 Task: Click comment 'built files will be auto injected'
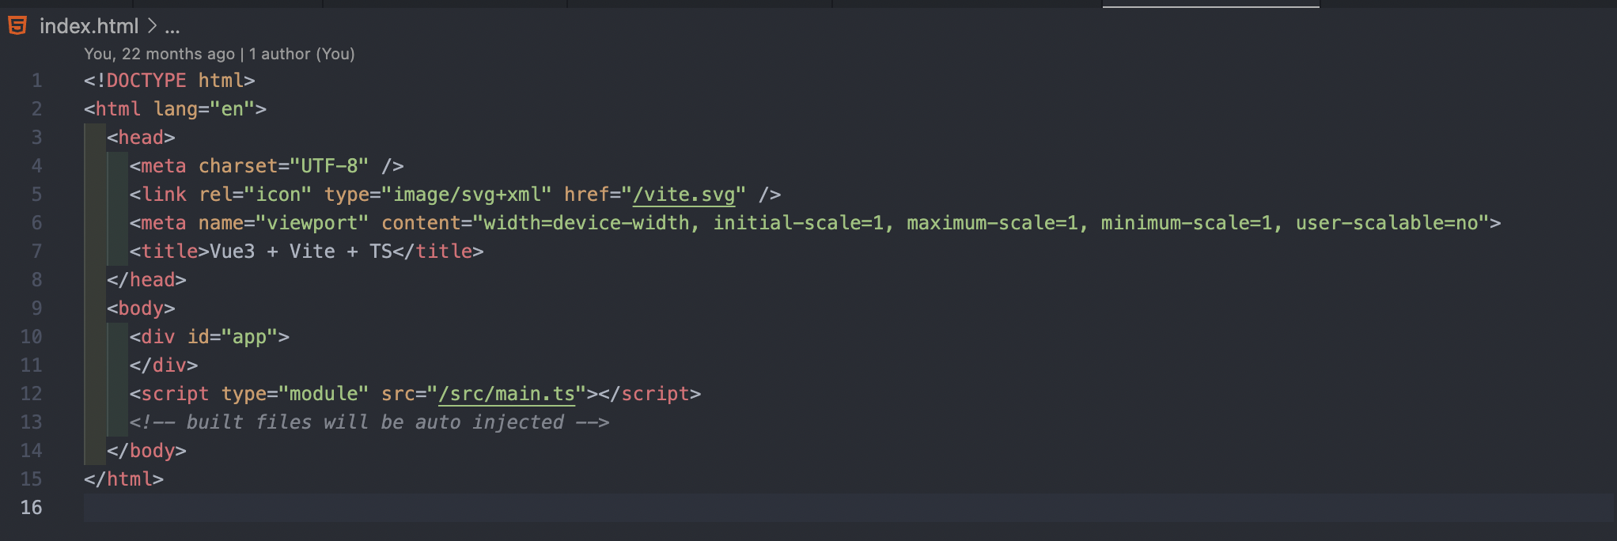[375, 422]
